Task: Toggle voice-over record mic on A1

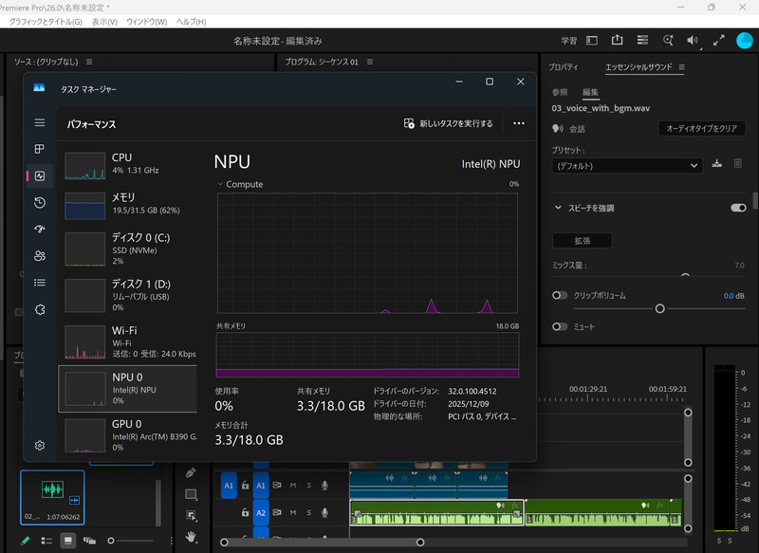Action: pos(324,486)
